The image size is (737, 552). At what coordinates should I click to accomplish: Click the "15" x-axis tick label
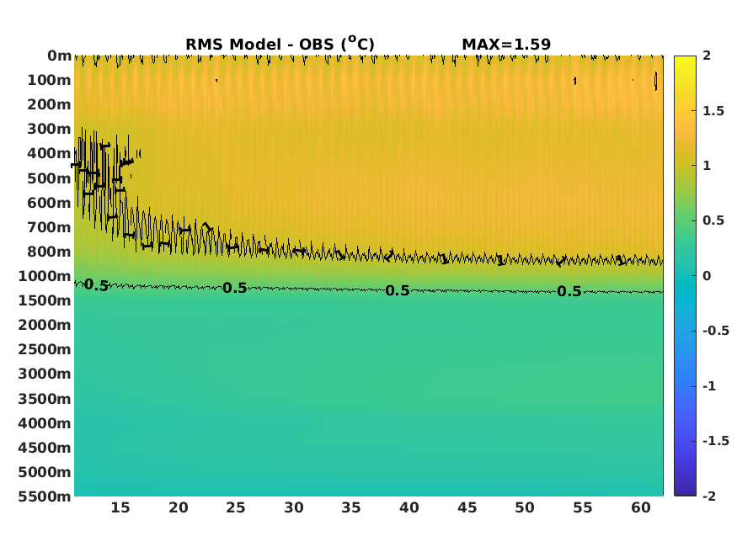[120, 508]
